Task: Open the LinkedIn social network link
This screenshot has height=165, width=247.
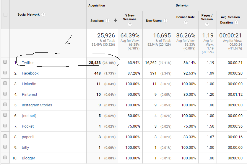Action: coord(29,84)
